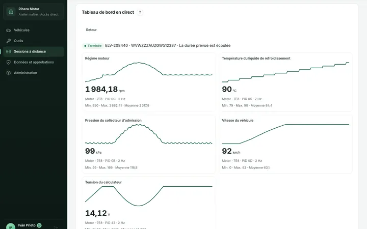Click Température du liquide de refroidissement title
367x229 pixels.
(256, 59)
